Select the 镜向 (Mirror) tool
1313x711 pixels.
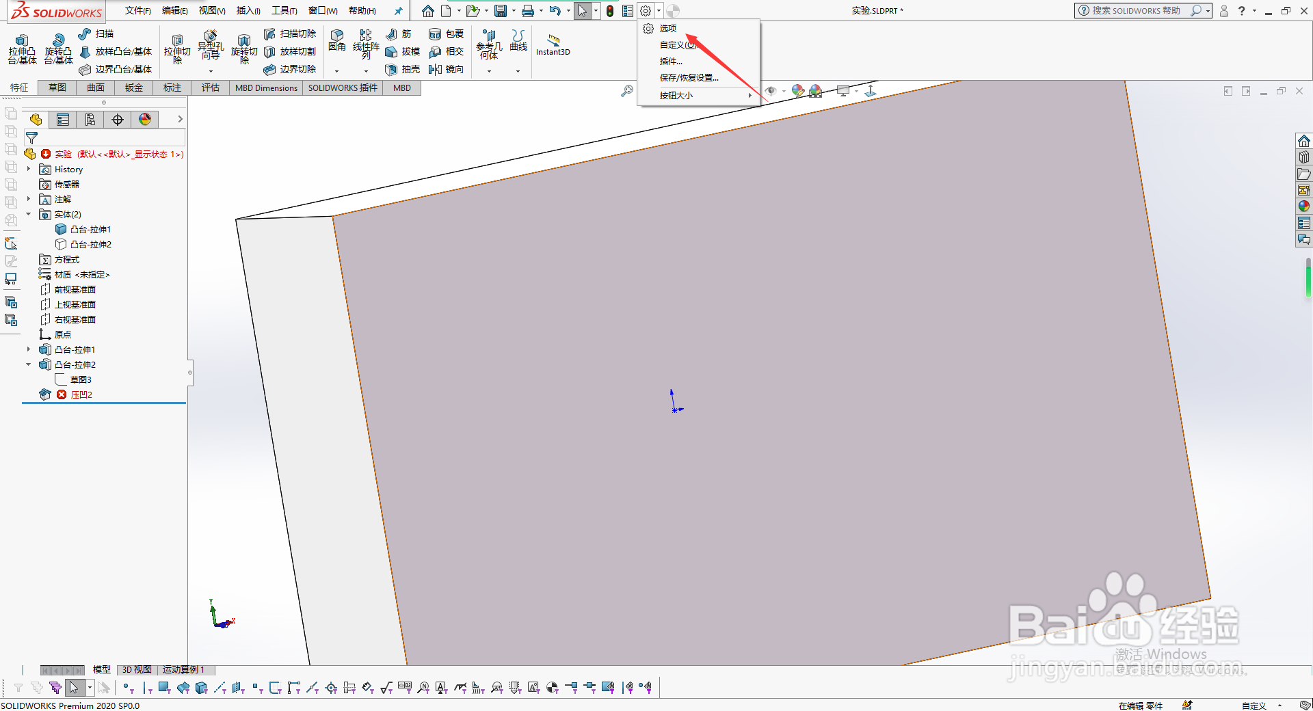click(446, 69)
